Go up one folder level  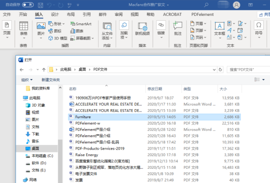[x=44, y=70]
